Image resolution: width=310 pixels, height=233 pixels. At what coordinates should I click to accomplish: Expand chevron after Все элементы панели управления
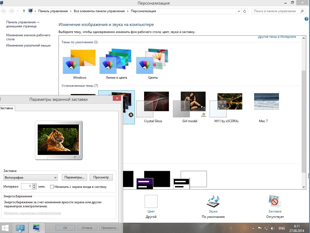pos(128,11)
